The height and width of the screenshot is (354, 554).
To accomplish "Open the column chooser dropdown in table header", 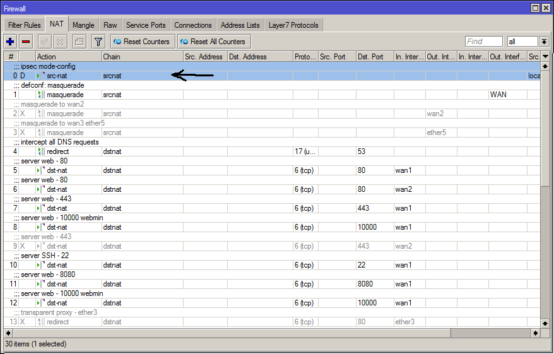I will point(545,57).
